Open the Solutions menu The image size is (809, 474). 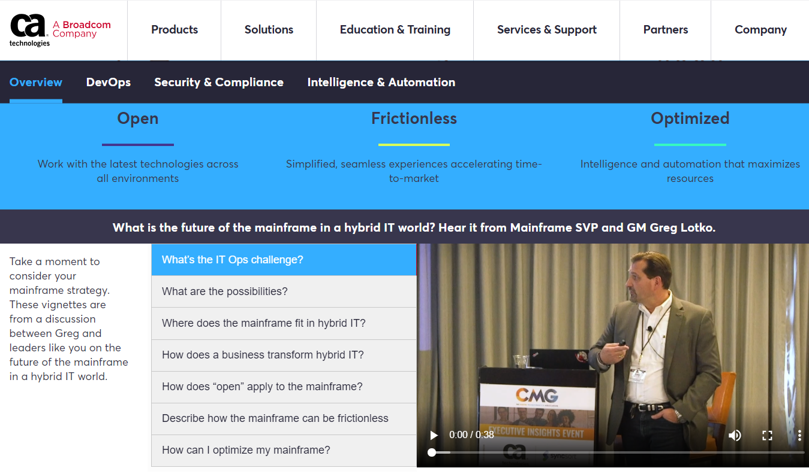point(269,30)
